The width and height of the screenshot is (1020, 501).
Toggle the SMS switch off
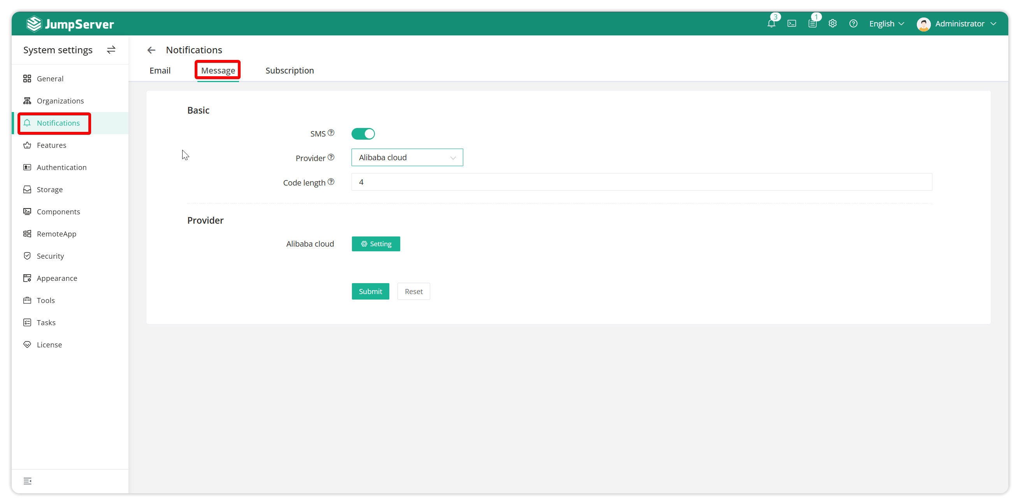coord(363,134)
